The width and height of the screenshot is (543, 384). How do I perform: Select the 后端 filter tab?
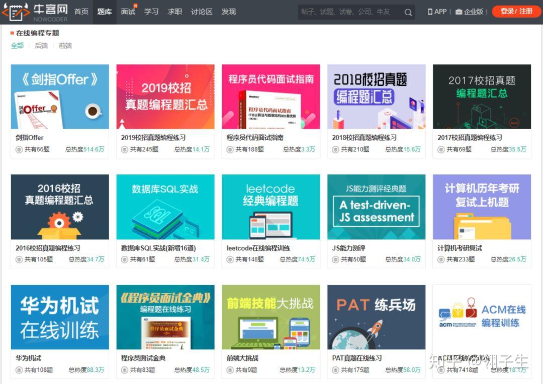(41, 45)
